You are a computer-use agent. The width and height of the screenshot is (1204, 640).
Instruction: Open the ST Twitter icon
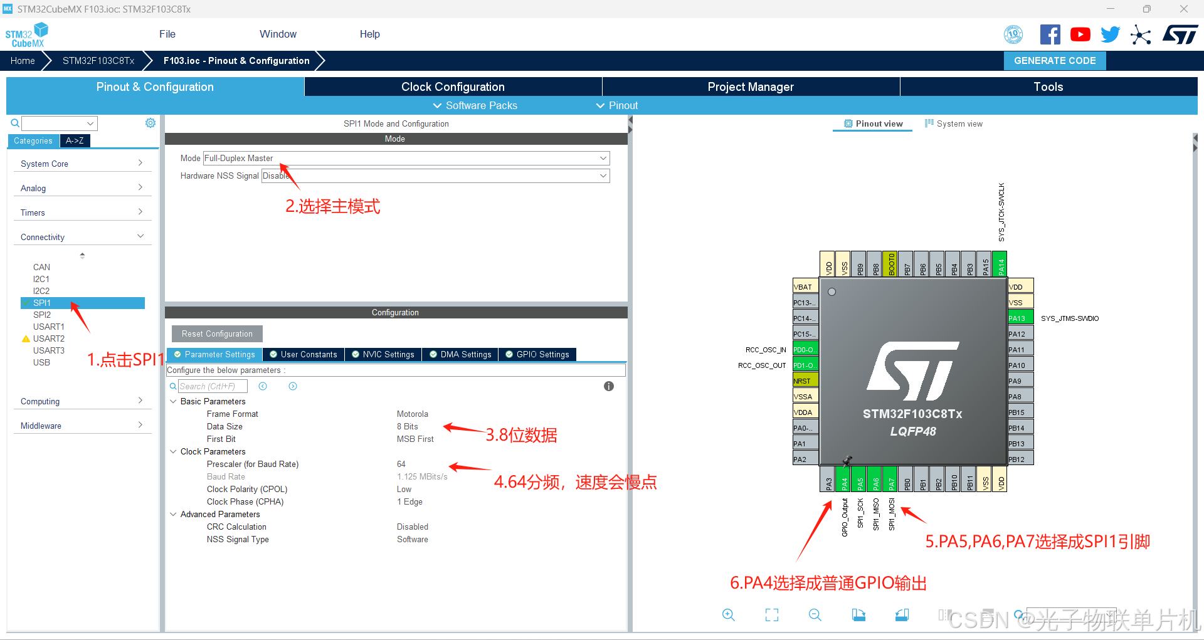click(x=1110, y=34)
